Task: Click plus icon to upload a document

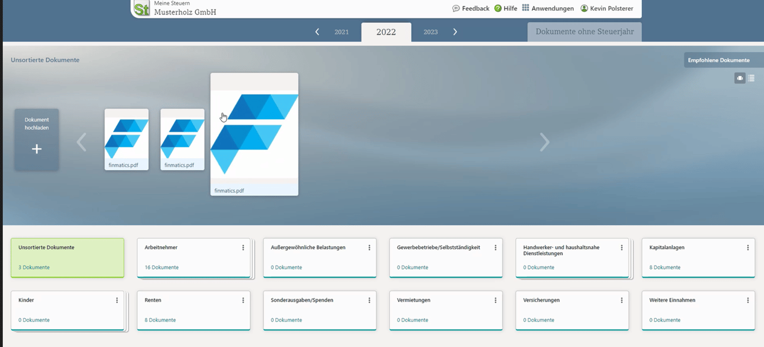Action: click(x=37, y=149)
